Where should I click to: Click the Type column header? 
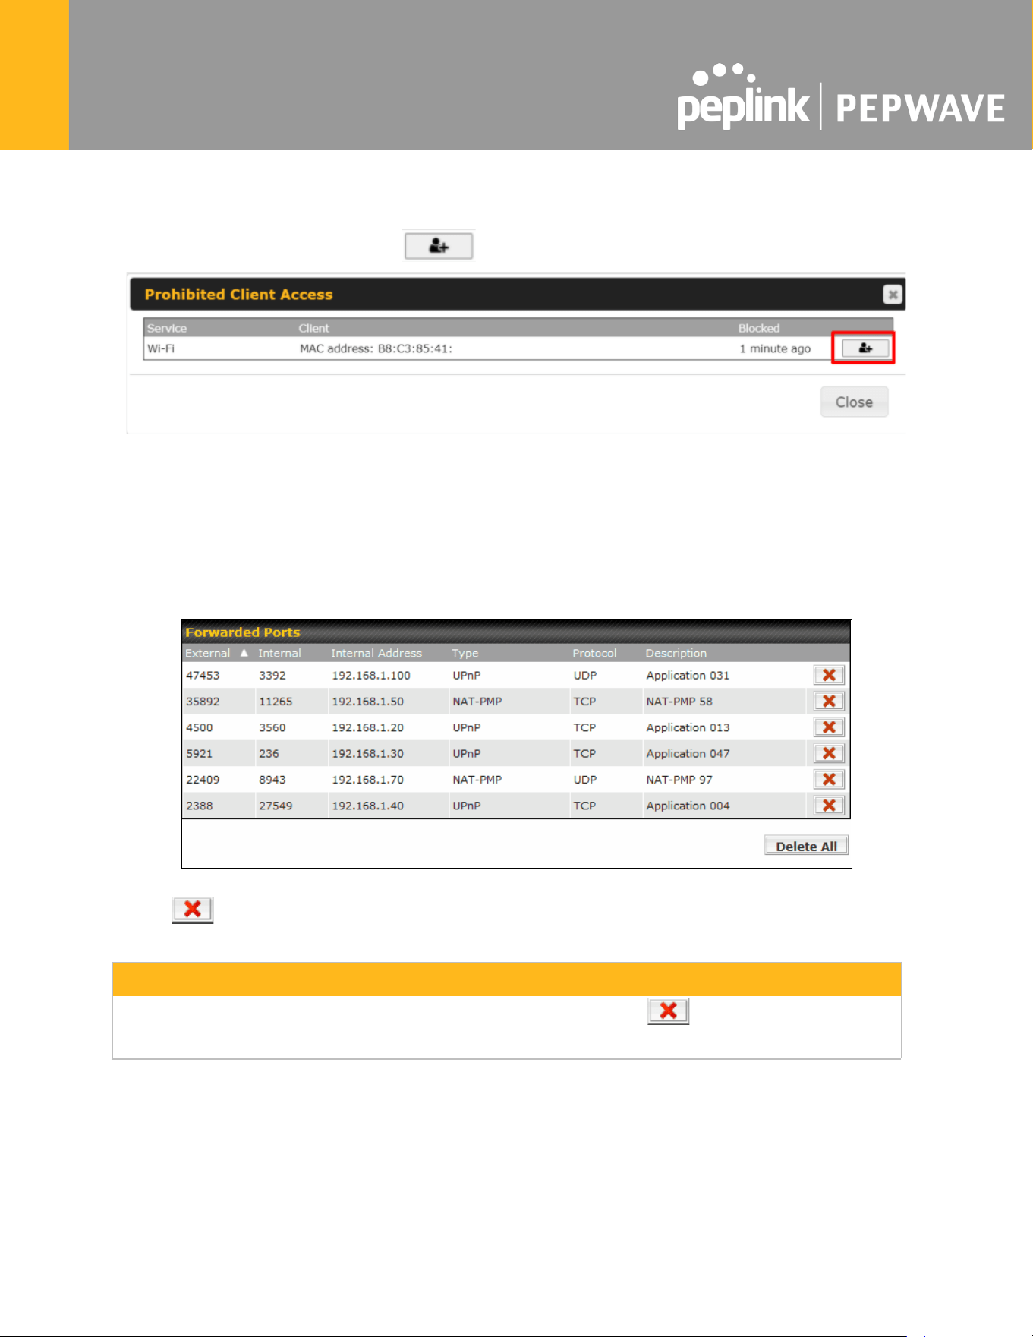(x=465, y=653)
